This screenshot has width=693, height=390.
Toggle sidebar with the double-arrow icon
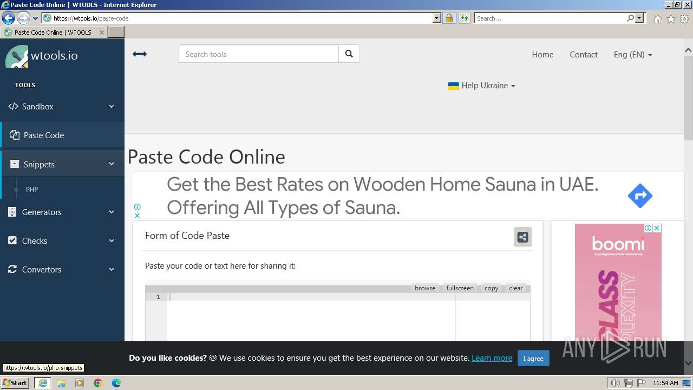click(140, 54)
